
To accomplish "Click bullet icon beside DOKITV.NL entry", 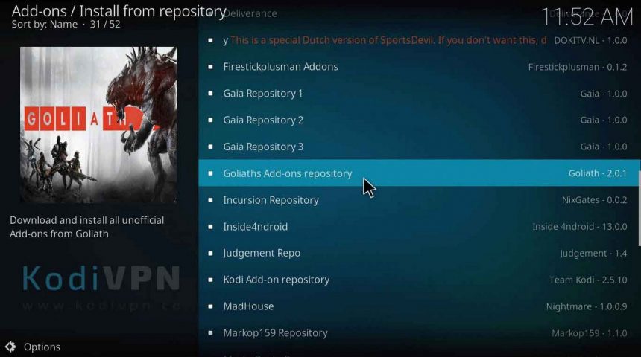I will [210, 40].
